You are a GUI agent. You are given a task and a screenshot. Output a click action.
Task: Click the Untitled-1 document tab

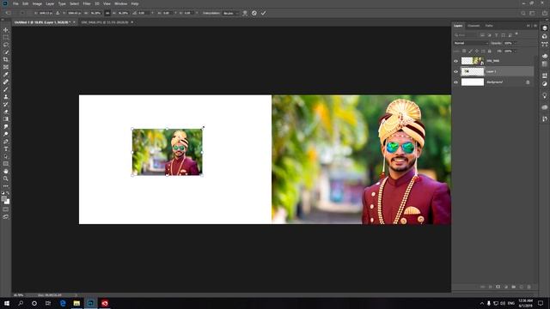click(42, 22)
